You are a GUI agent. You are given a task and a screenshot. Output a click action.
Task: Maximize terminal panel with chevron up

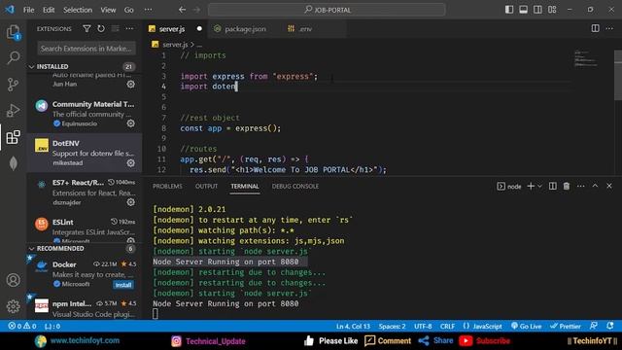click(x=595, y=186)
